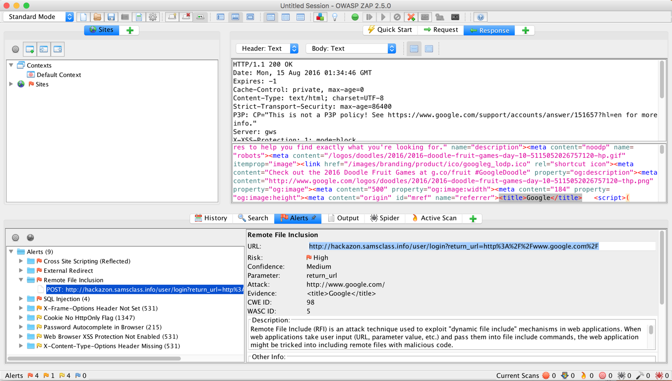The width and height of the screenshot is (672, 381).
Task: Click the red X custom breakpoint icon
Action: (411, 17)
